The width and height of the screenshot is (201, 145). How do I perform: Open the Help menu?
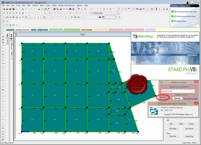click(x=86, y=5)
